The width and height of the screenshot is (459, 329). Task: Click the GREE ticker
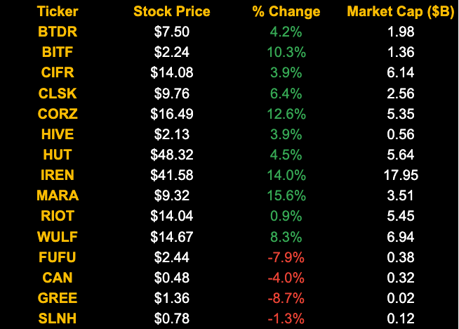pyautogui.click(x=58, y=298)
